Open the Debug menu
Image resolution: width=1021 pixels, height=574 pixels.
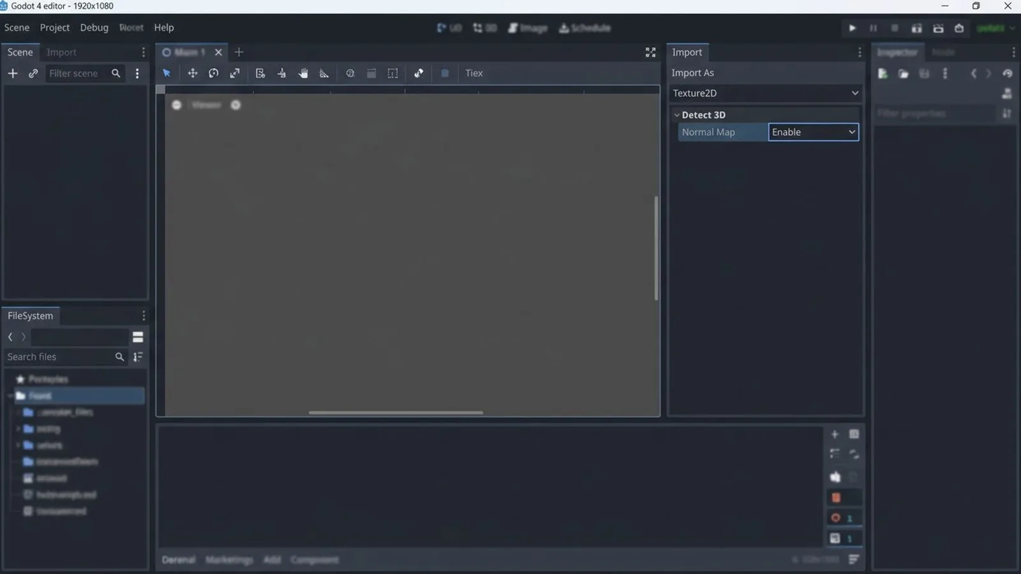[94, 27]
